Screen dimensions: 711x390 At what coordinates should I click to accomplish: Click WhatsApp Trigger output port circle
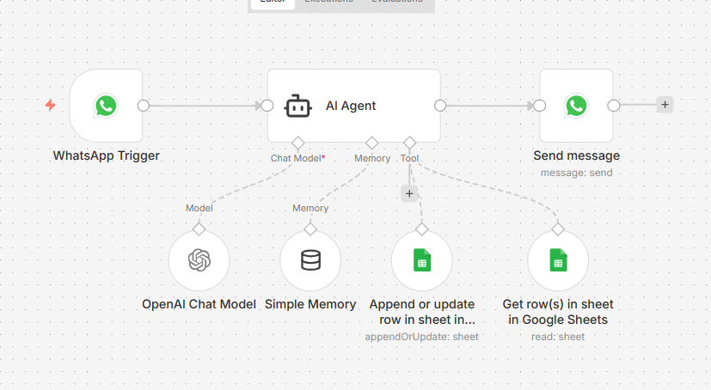144,106
